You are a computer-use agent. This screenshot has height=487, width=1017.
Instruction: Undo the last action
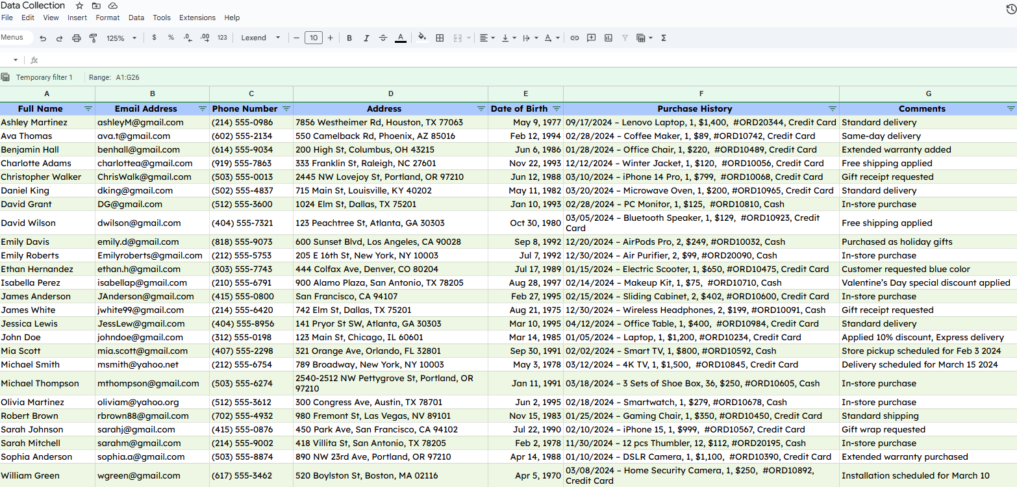point(43,38)
